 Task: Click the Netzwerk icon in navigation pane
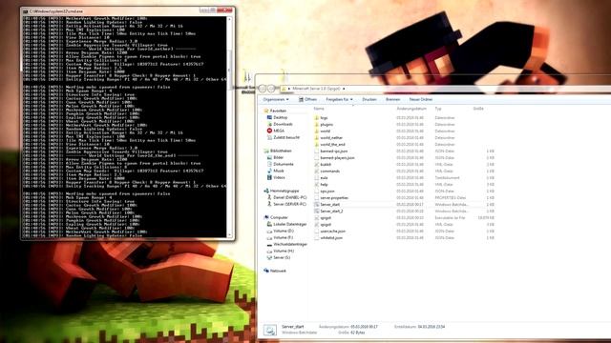266,271
